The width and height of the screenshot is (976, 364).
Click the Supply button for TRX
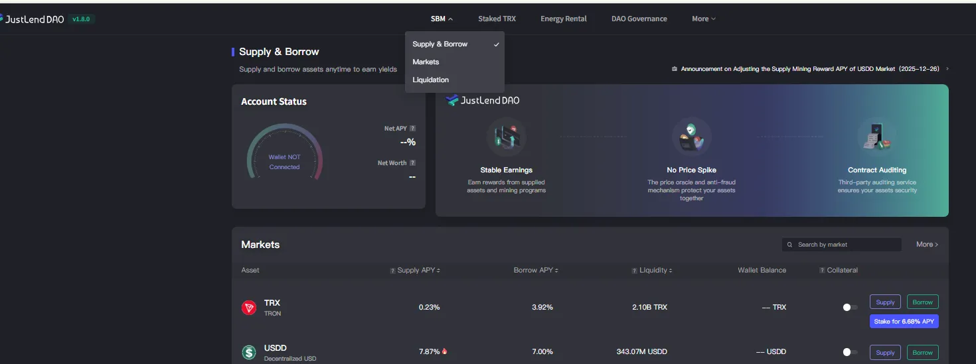click(x=885, y=302)
